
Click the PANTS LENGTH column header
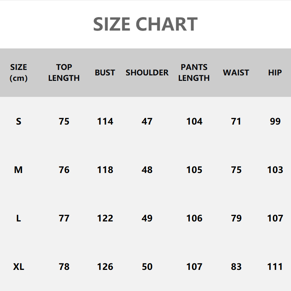(194, 72)
